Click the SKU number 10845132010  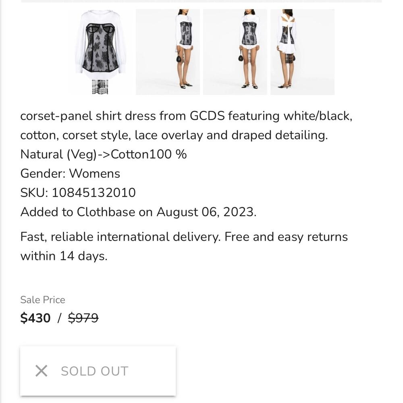tap(93, 193)
